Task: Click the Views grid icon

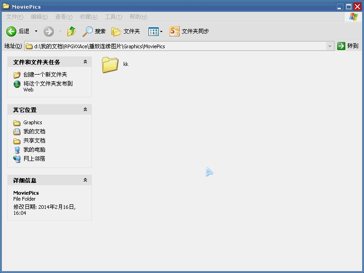Action: pos(153,31)
